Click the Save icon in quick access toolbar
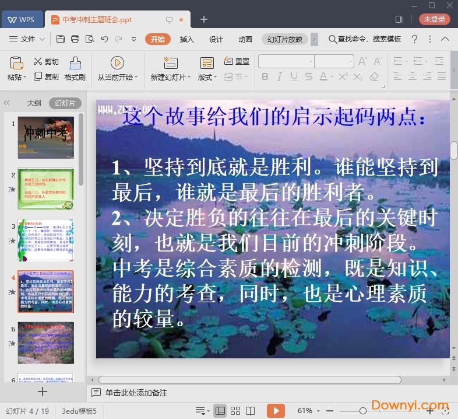The height and width of the screenshot is (419, 458). [x=61, y=39]
